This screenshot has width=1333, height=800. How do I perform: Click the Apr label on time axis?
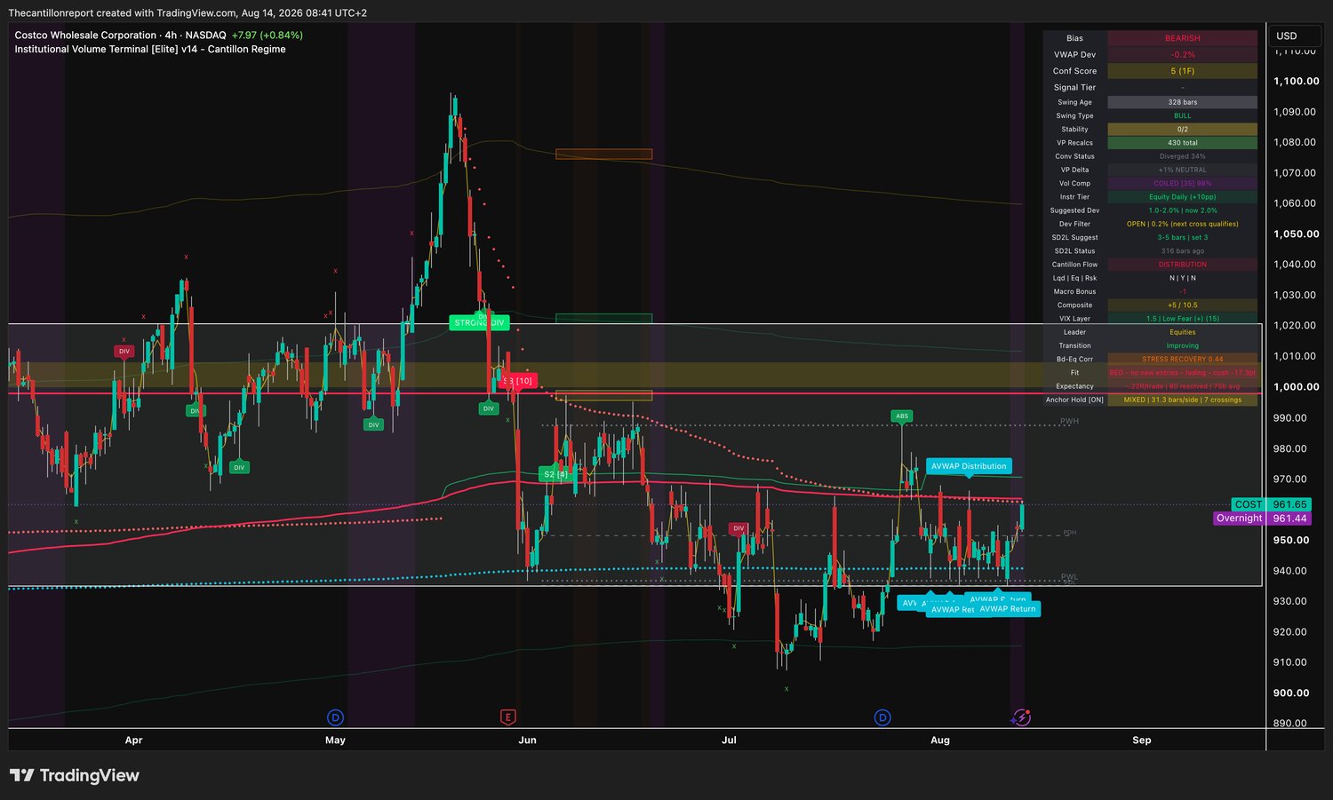133,740
